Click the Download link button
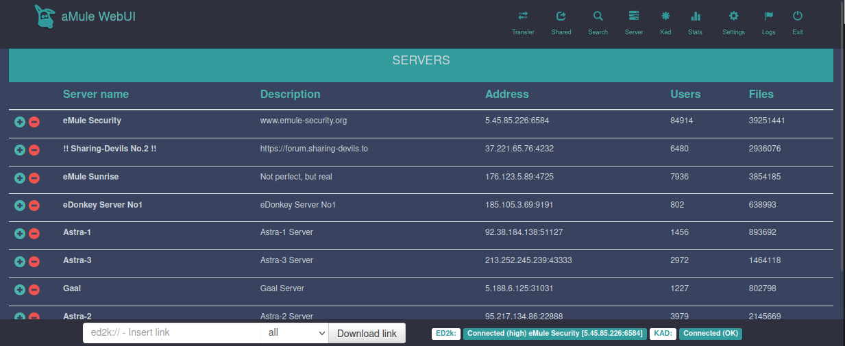 (x=367, y=333)
